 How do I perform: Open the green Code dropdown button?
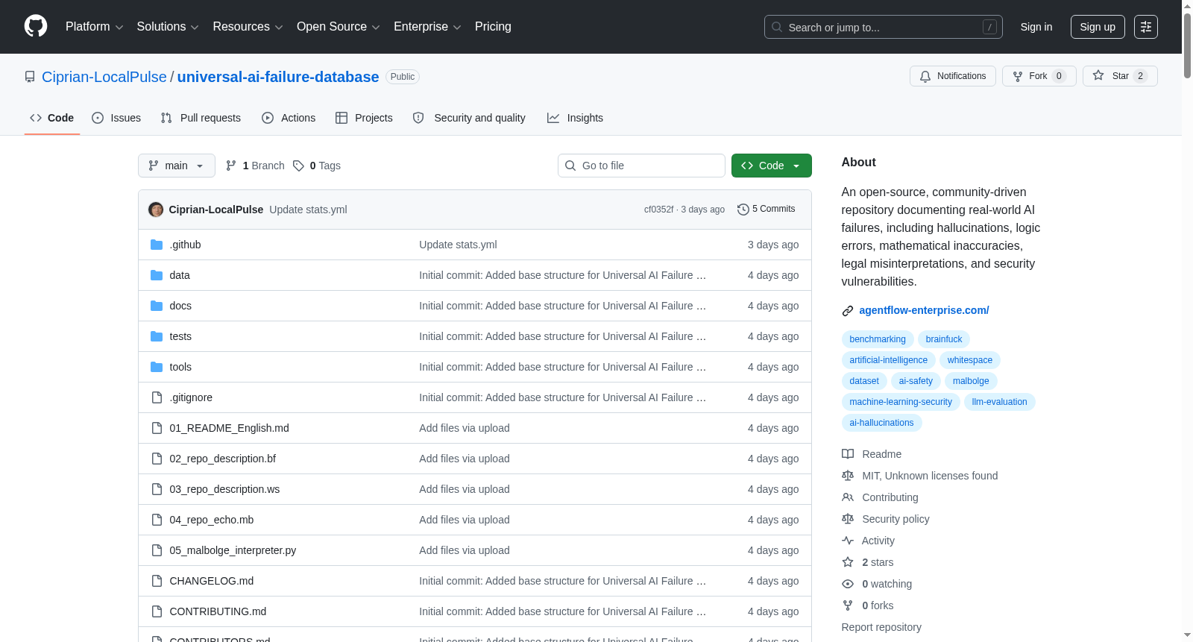click(772, 166)
